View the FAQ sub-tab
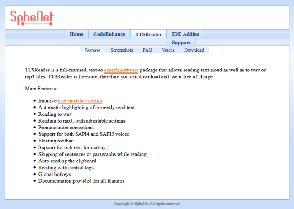Viewport: 294px width, 209px height. tap(147, 50)
